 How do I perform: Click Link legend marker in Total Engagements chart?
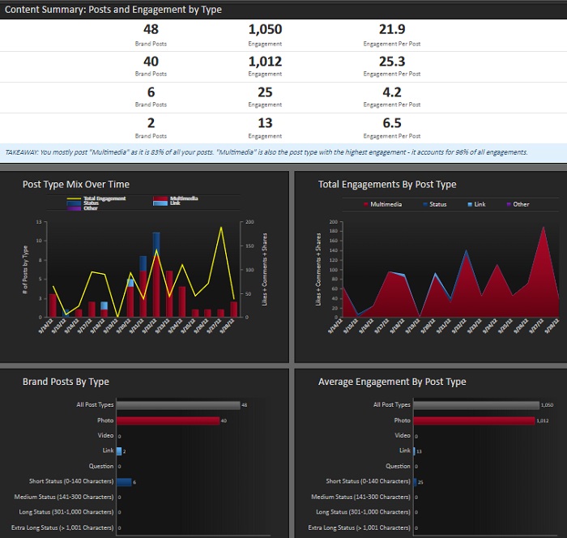[471, 204]
